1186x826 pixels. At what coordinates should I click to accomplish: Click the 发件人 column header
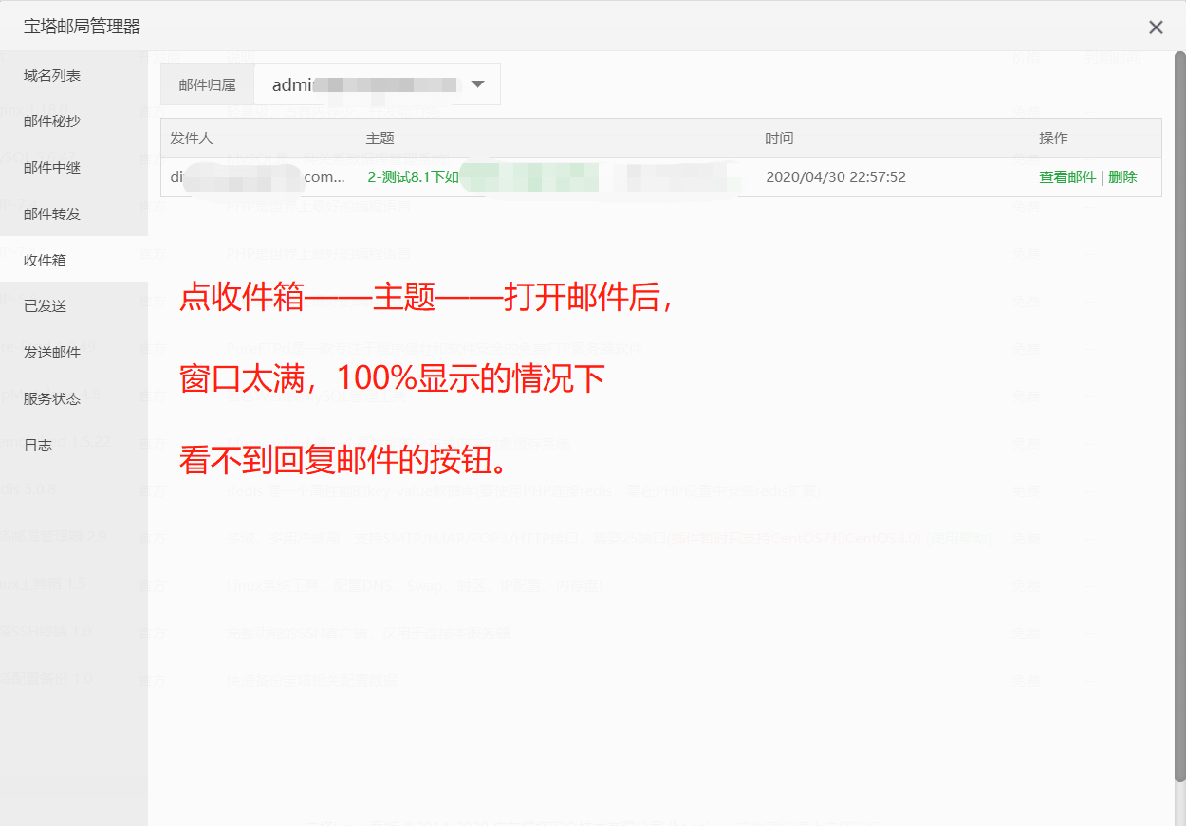[192, 138]
